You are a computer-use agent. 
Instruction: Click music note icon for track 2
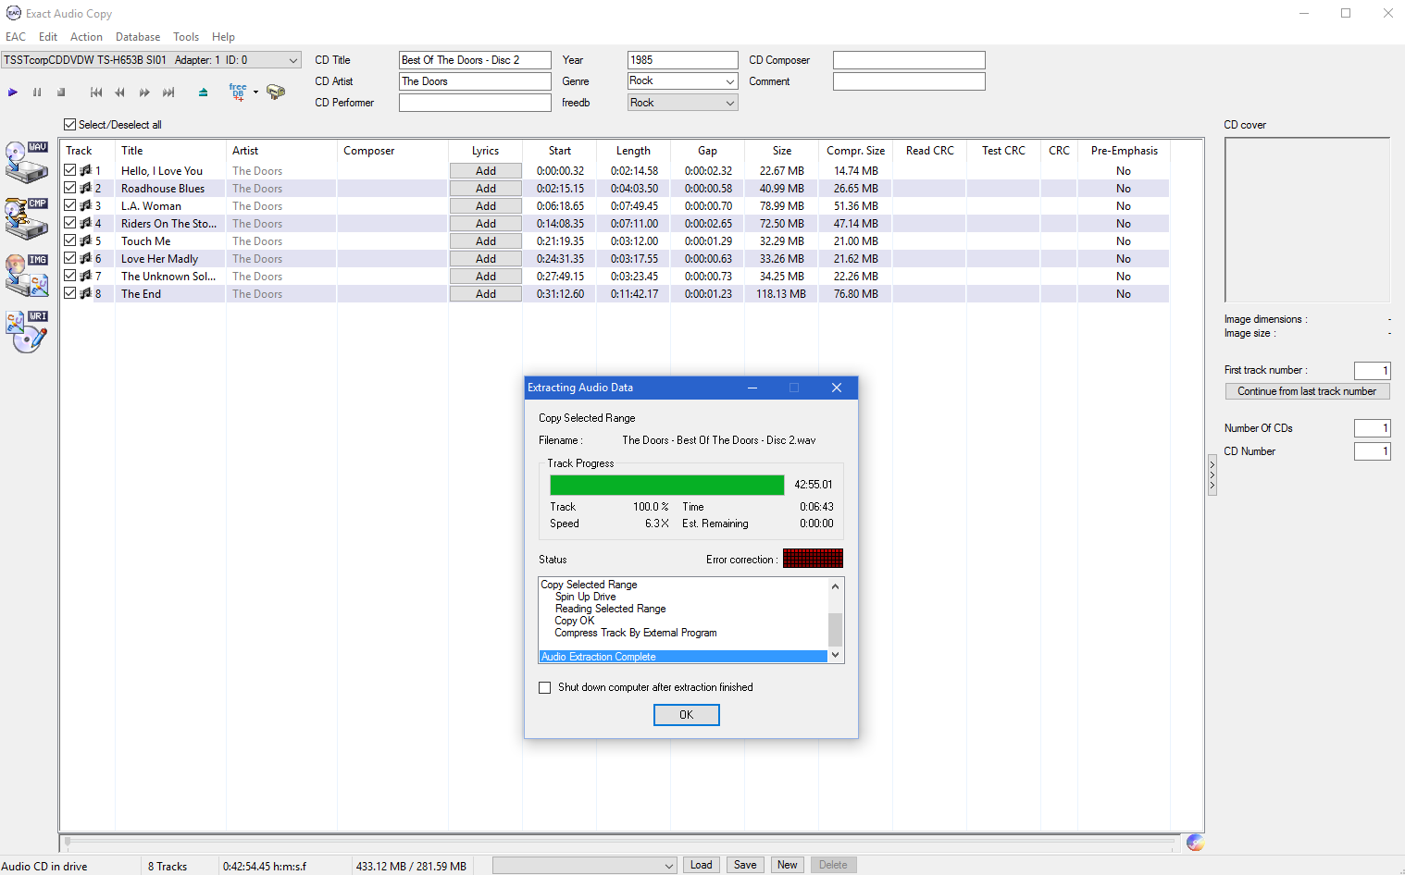(x=85, y=188)
